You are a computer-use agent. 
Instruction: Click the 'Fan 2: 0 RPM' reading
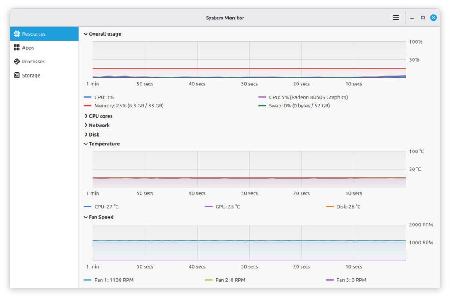[230, 280]
